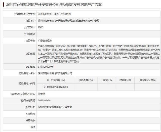Image resolution: width=161 pixels, height=132 pixels.
Task: Click the 备注 label
Action: point(33,127)
